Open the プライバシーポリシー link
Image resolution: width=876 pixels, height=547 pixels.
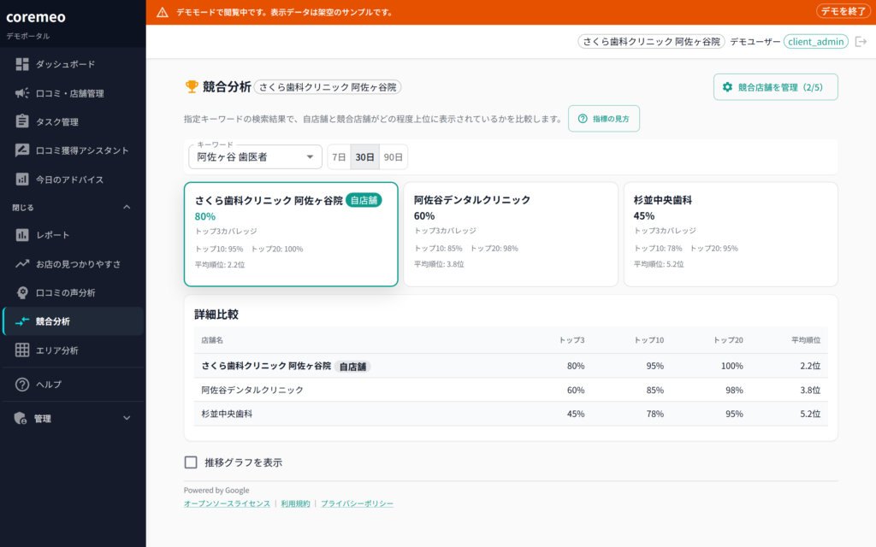357,503
